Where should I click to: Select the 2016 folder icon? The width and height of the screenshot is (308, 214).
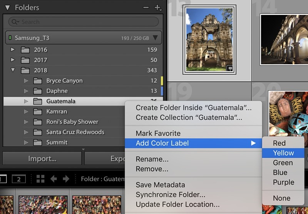pyautogui.click(x=25, y=50)
